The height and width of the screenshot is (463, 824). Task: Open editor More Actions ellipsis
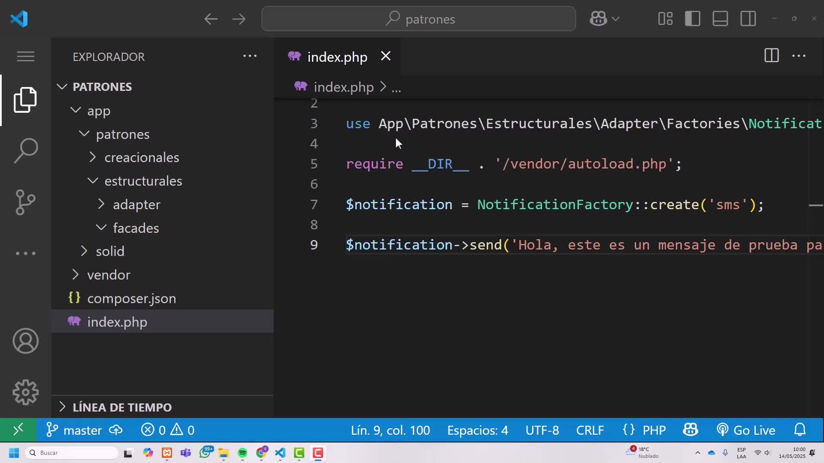pos(799,56)
